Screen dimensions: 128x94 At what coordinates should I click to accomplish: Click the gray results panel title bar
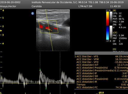pos(101,53)
